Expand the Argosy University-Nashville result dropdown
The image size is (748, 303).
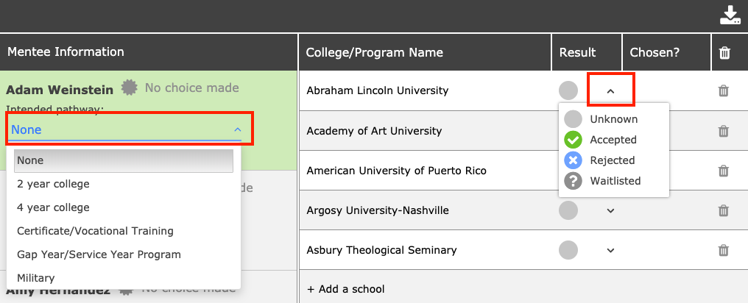[x=610, y=210]
